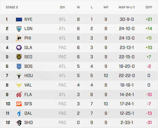Screen dimensions: 158x128
Task: Select the VAL winged logo
Action: pyautogui.click(x=19, y=85)
